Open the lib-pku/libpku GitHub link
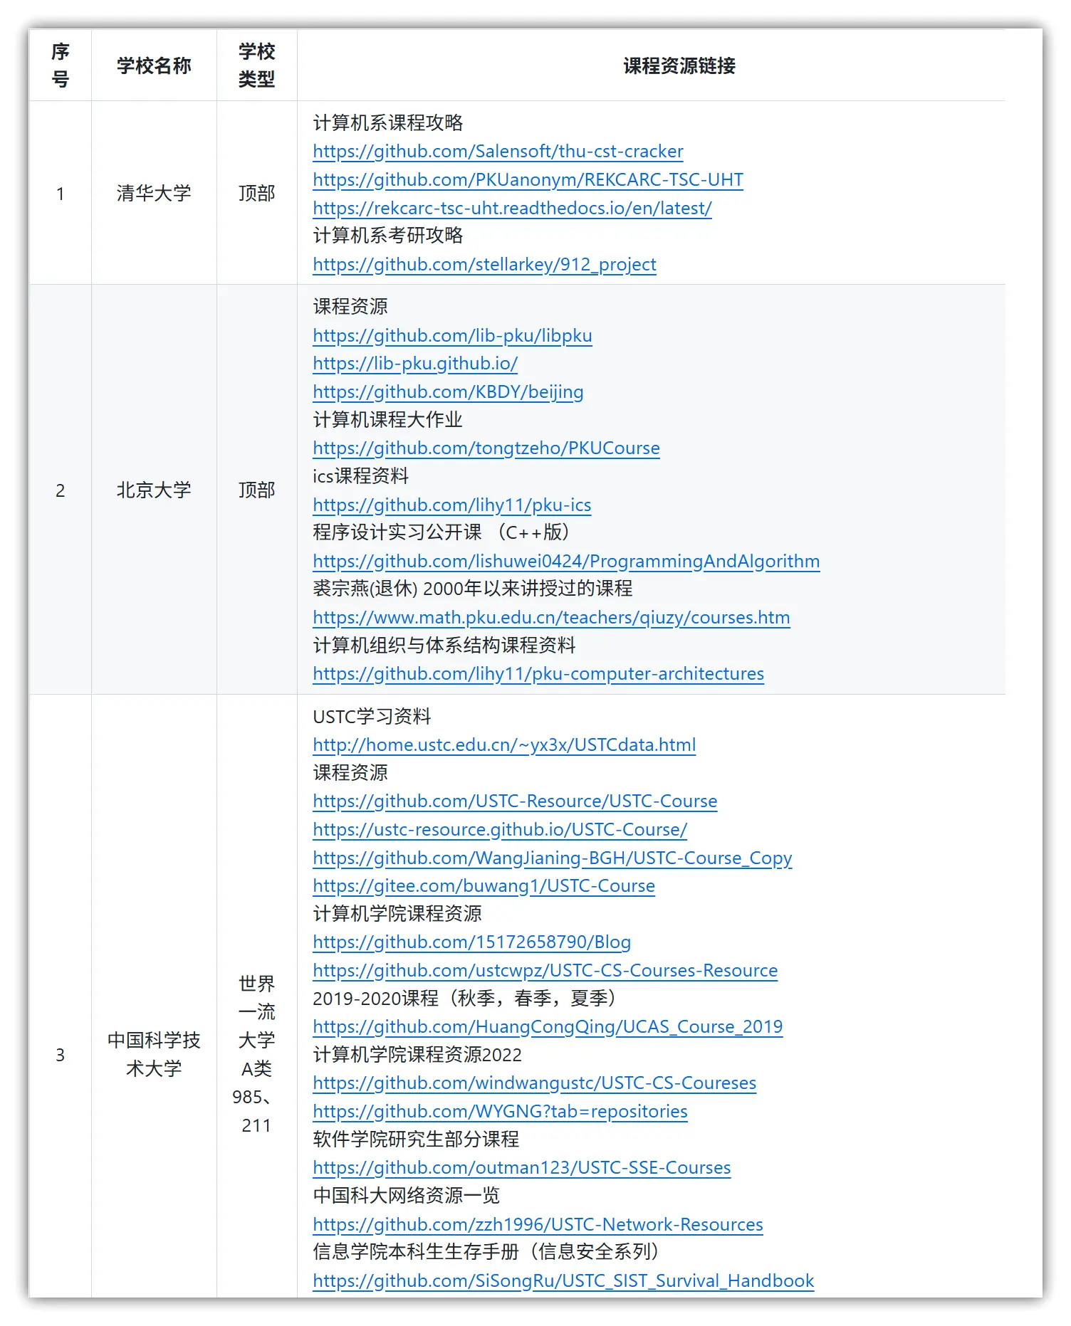Screen dimensions: 1071x1326 (452, 335)
